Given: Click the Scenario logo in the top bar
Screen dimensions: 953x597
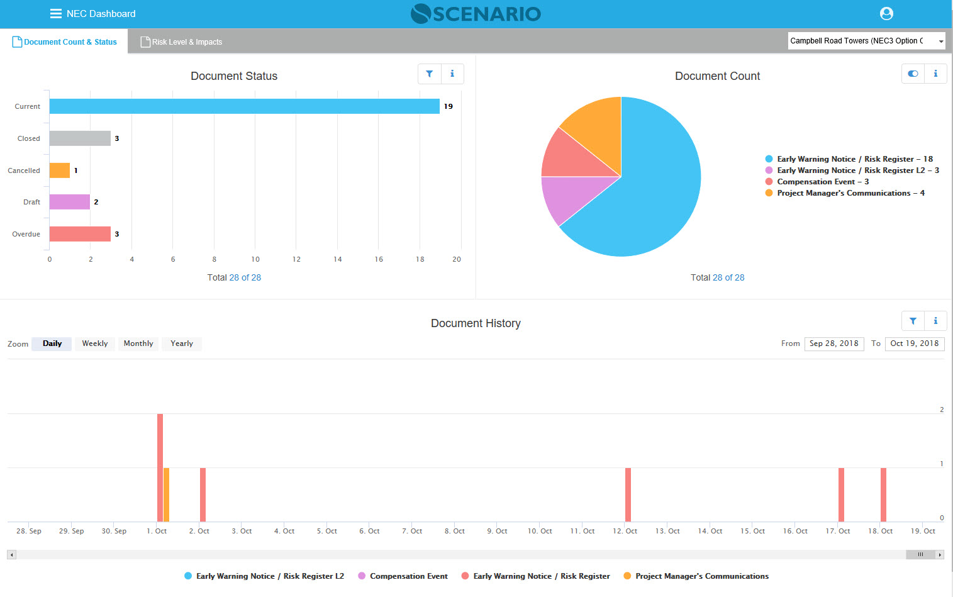Looking at the screenshot, I should [x=476, y=13].
